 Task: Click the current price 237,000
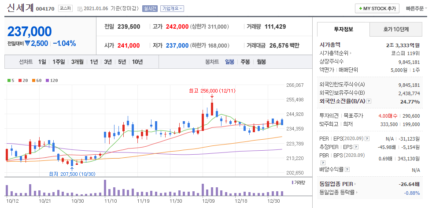coord(30,32)
